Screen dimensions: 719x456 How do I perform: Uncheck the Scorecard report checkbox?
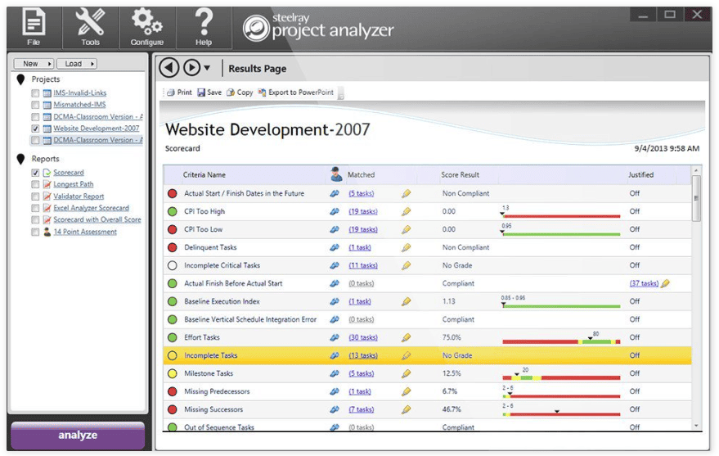35,173
